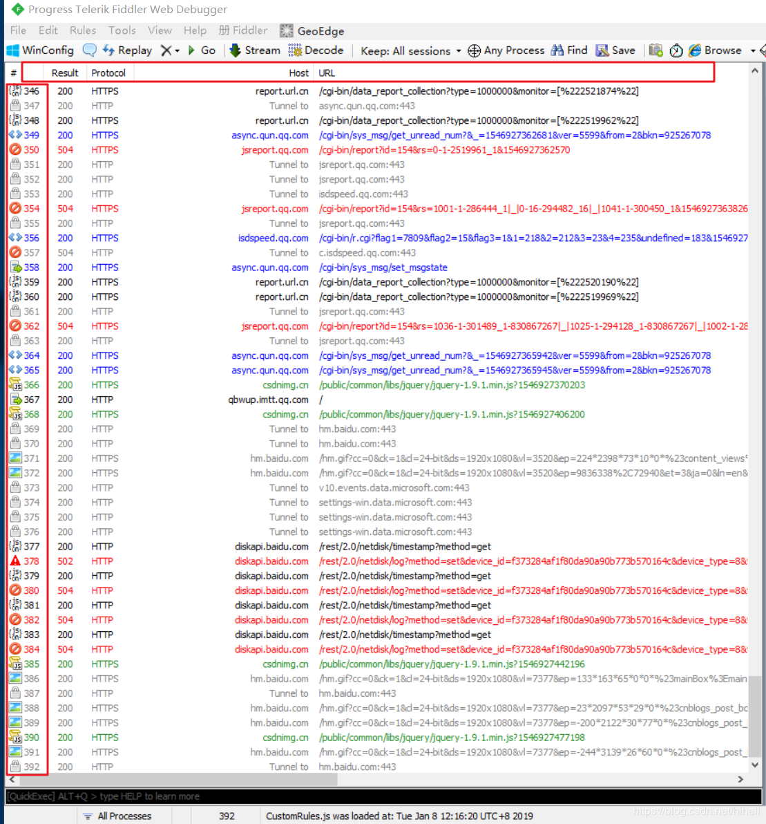766x824 pixels.
Task: Open the File menu
Action: click(18, 30)
